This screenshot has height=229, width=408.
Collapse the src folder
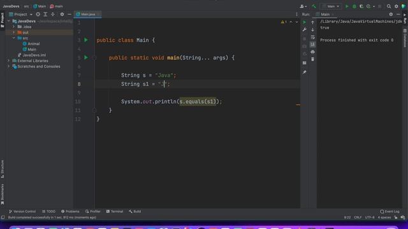14,38
